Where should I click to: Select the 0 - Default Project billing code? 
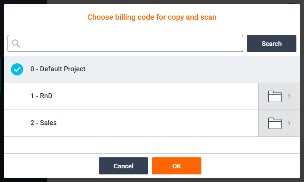(58, 69)
